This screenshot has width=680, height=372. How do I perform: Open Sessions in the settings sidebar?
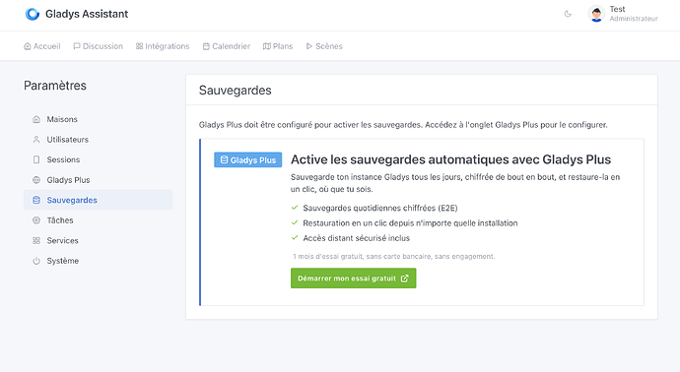98,159
